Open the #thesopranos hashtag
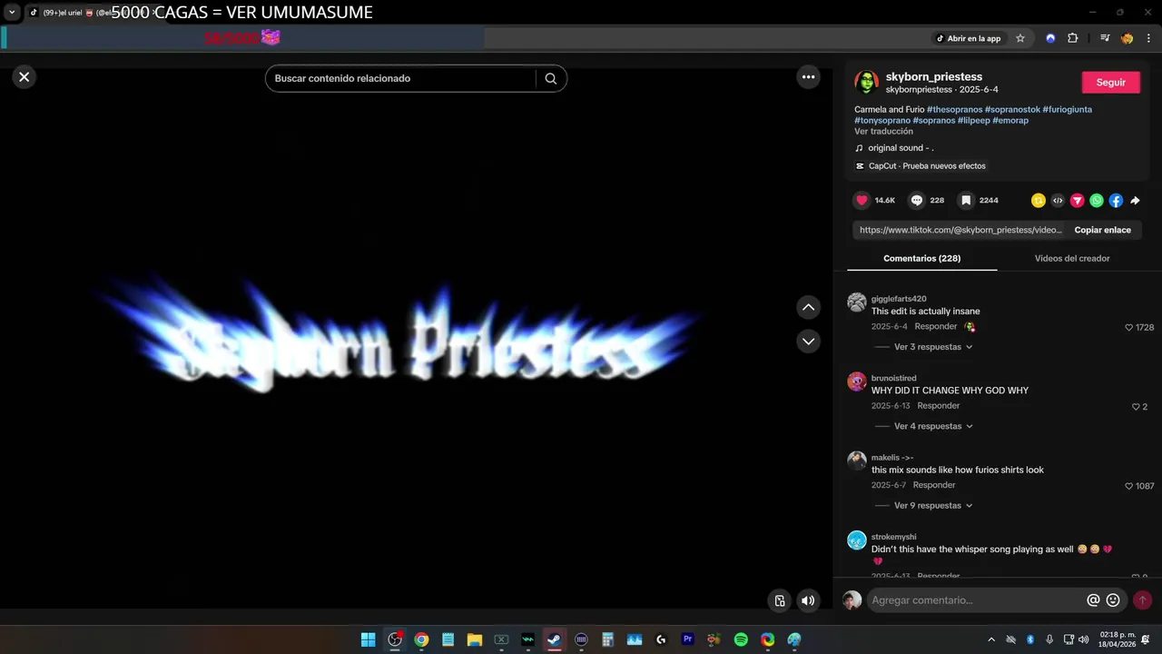1162x654 pixels. click(x=954, y=109)
